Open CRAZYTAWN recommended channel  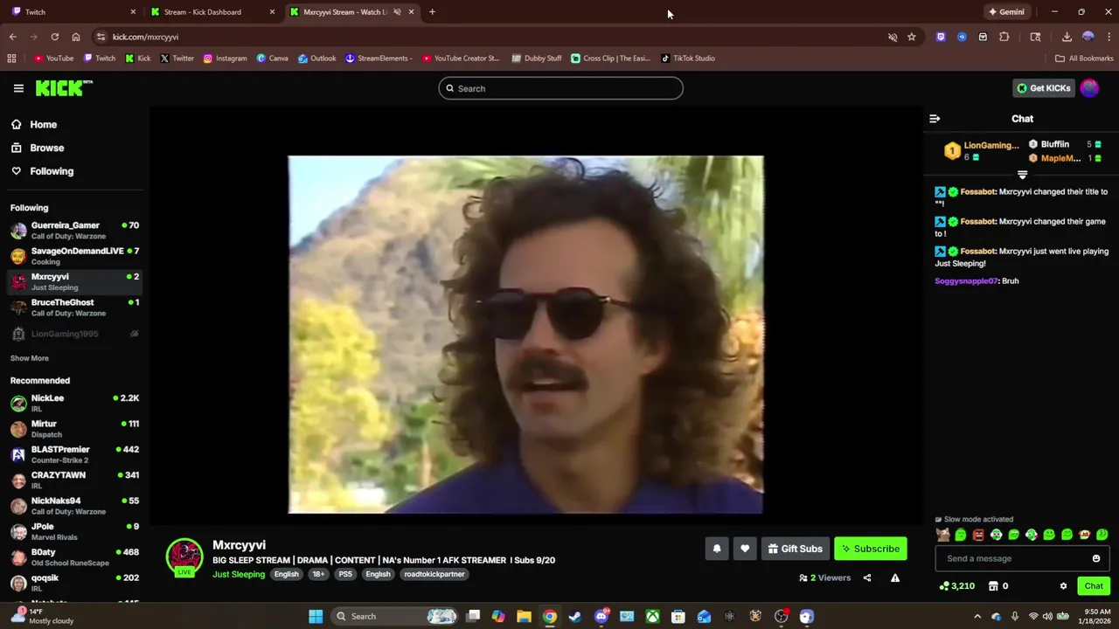click(x=74, y=480)
